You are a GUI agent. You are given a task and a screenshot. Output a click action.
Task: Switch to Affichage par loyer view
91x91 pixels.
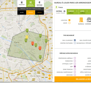coord(39,4)
